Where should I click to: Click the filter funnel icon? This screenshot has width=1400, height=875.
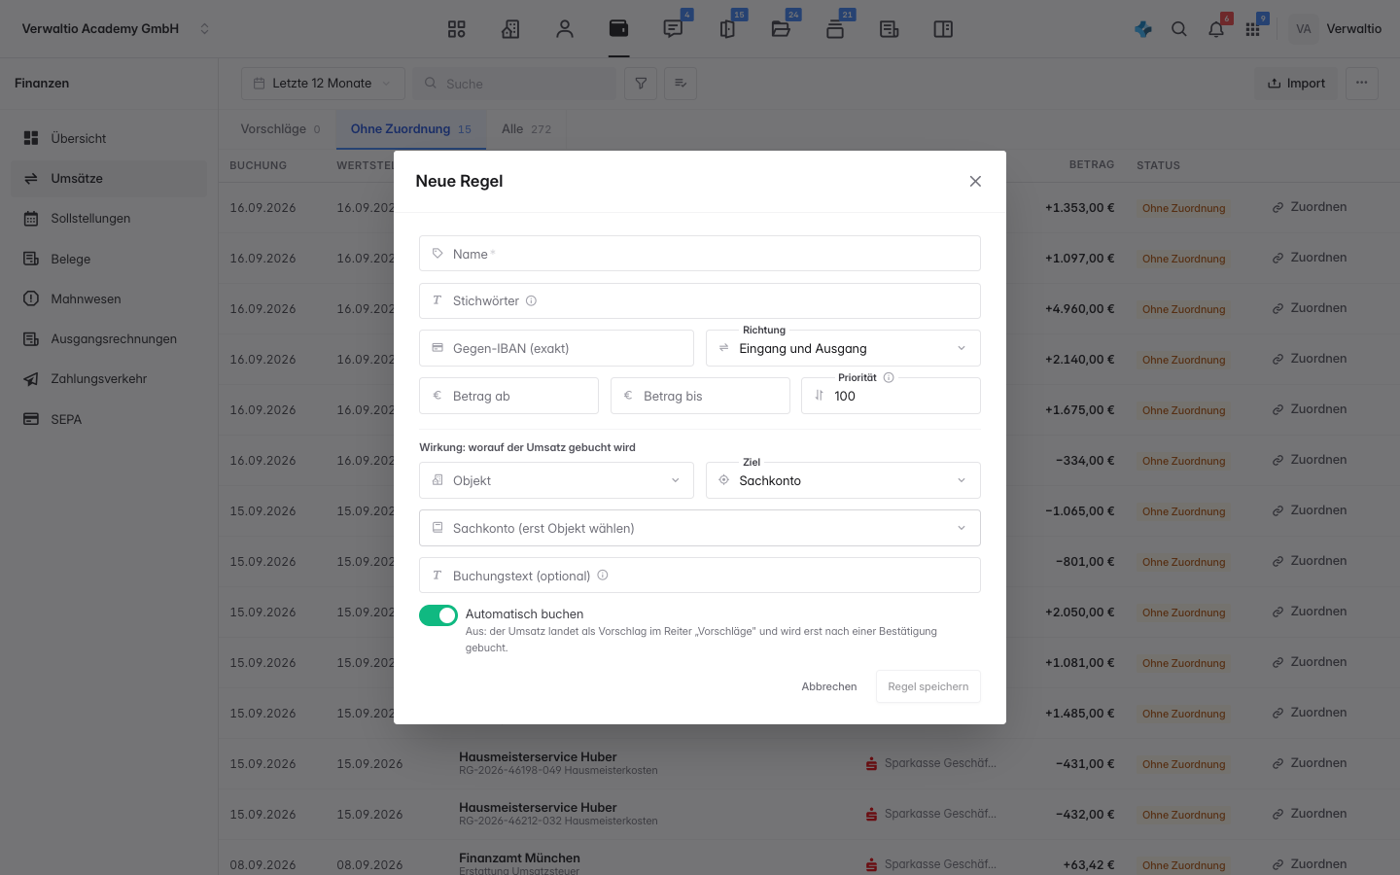click(641, 84)
